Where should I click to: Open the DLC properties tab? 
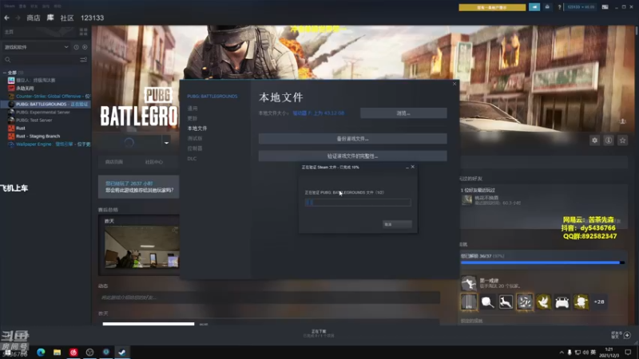[192, 159]
